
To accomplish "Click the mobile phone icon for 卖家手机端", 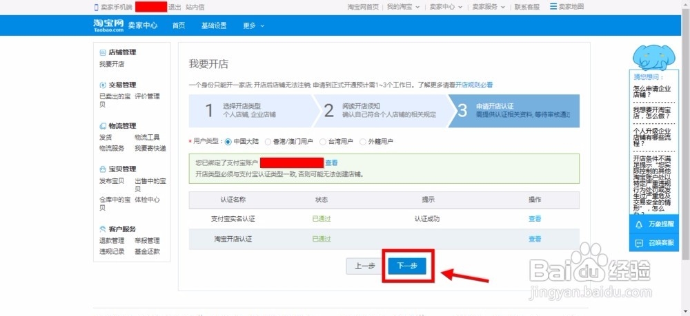I will pos(97,7).
